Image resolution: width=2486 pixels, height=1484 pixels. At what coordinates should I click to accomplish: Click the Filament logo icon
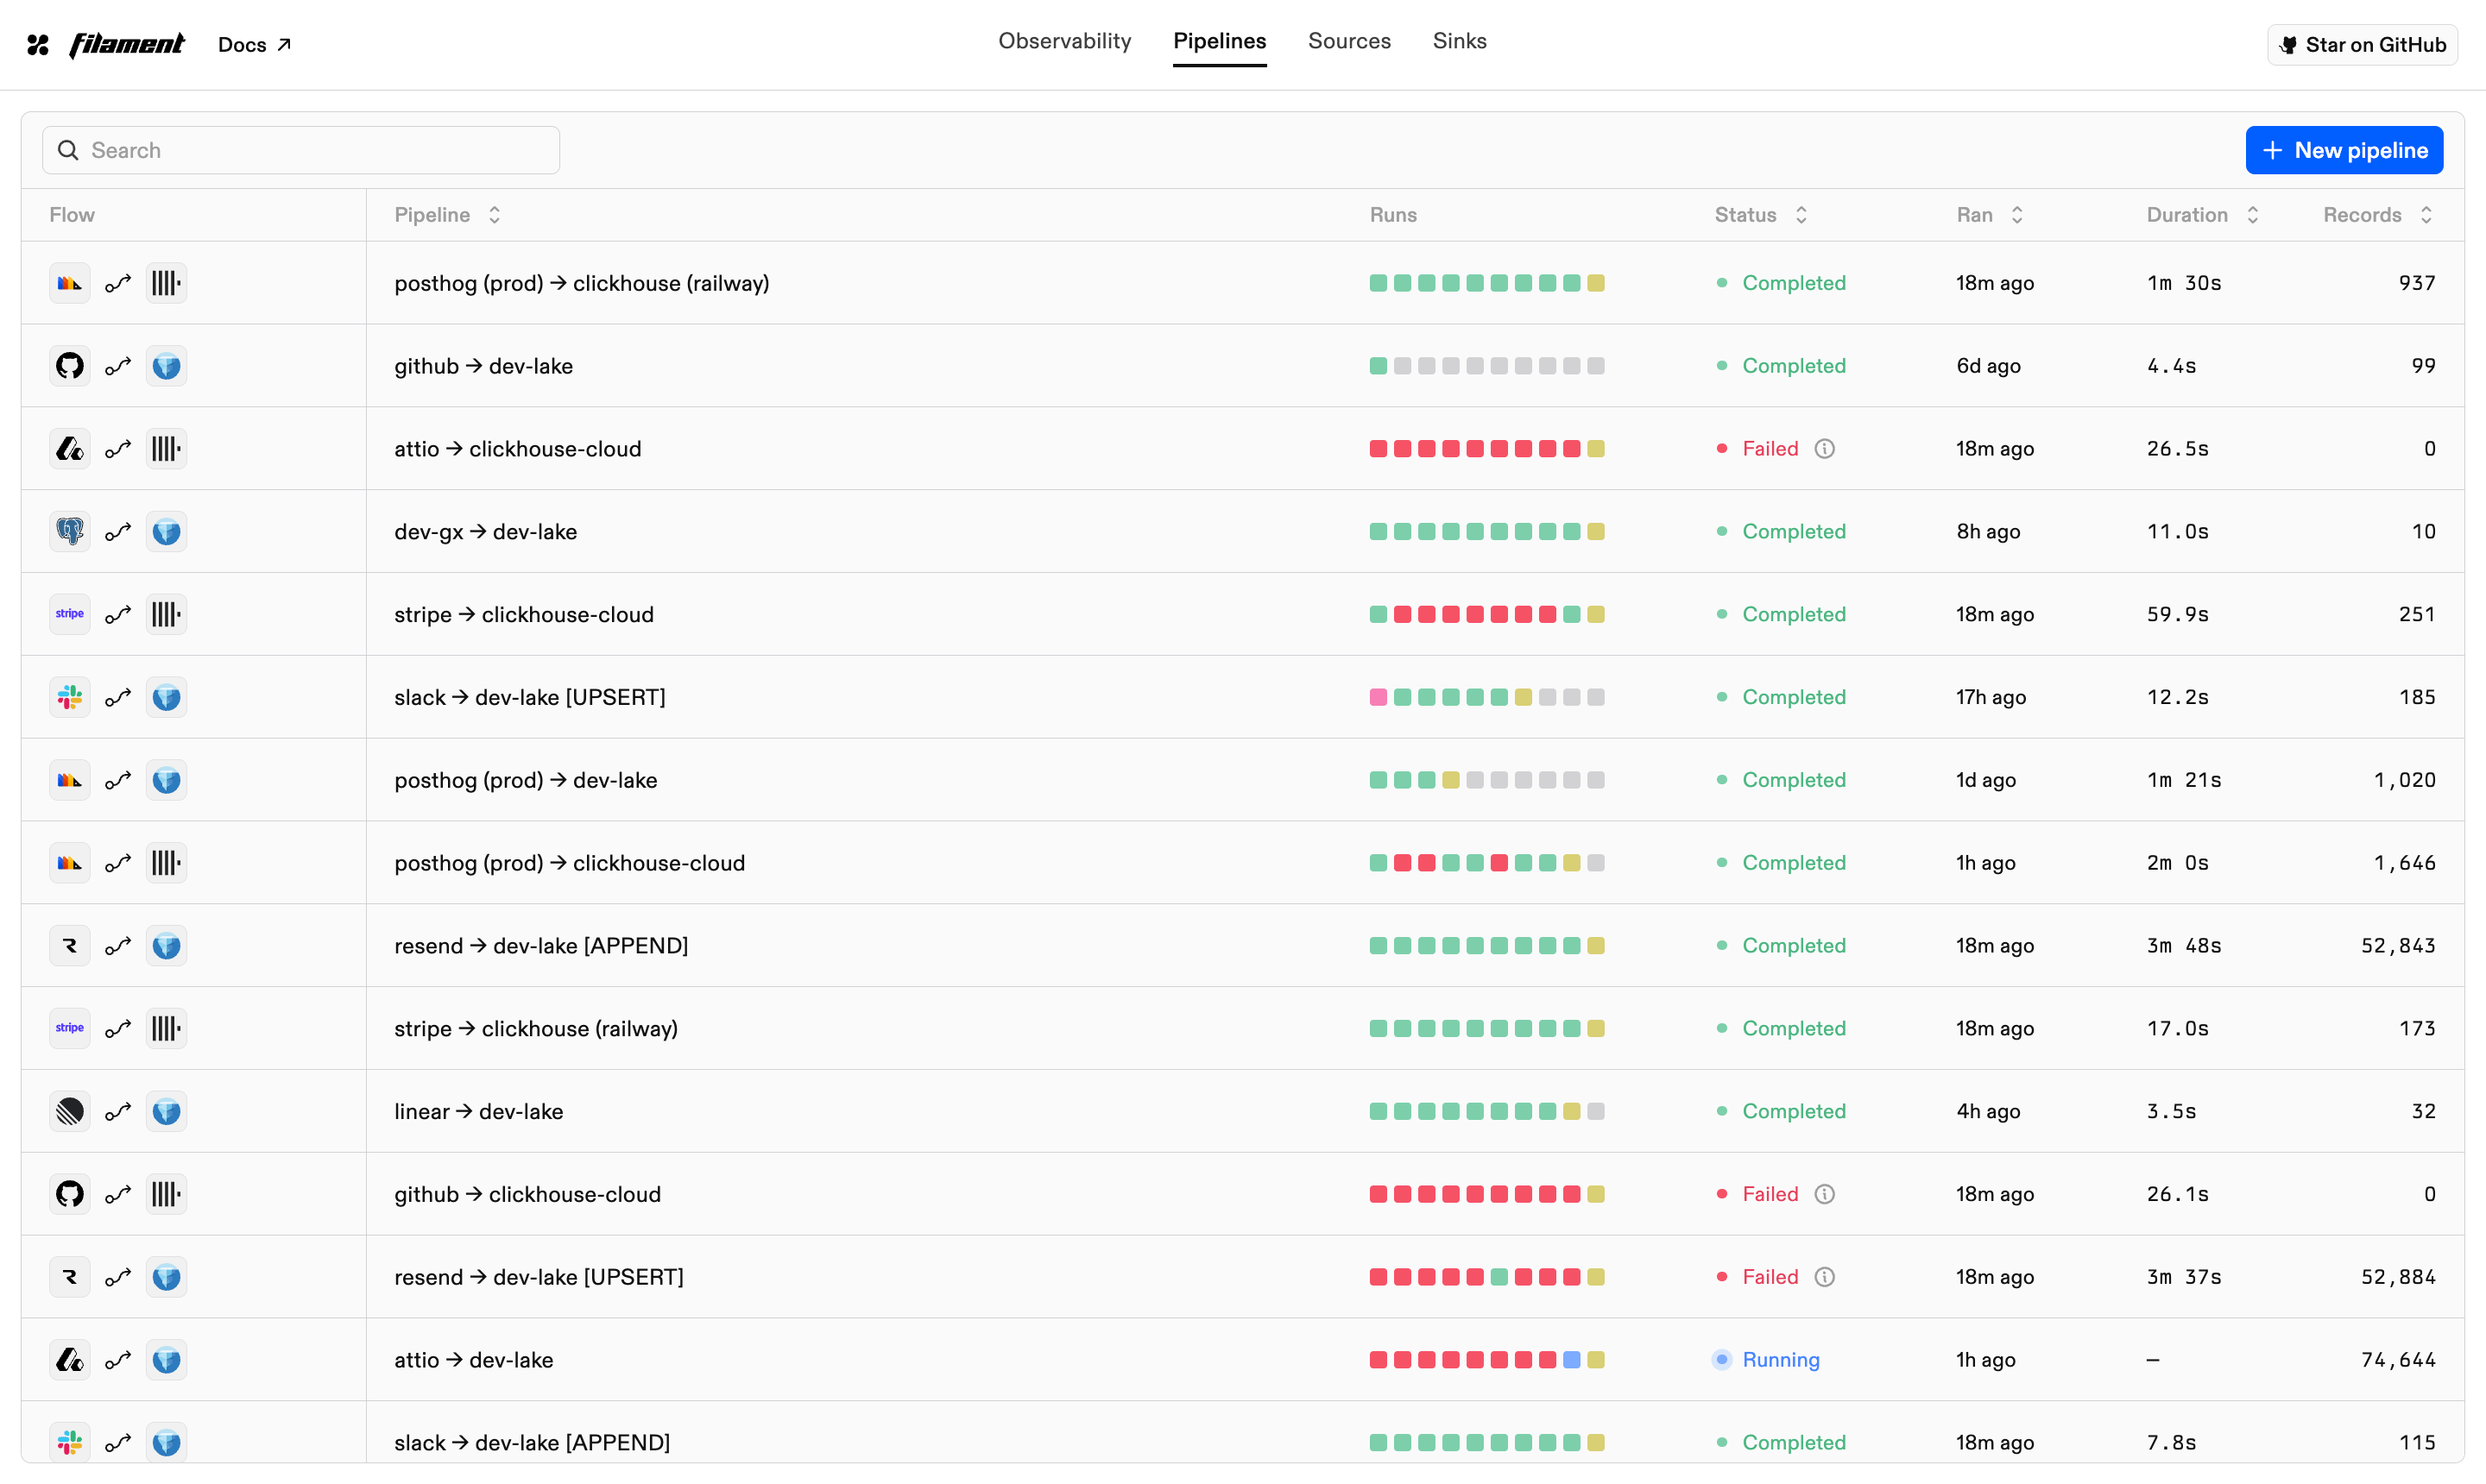38,45
